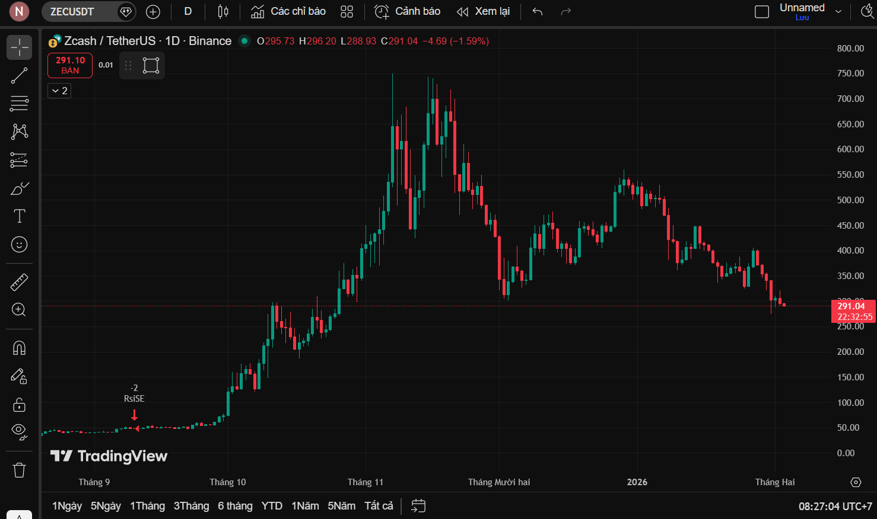This screenshot has height=519, width=877.
Task: Open the chart patterns tool
Action: coord(19,132)
